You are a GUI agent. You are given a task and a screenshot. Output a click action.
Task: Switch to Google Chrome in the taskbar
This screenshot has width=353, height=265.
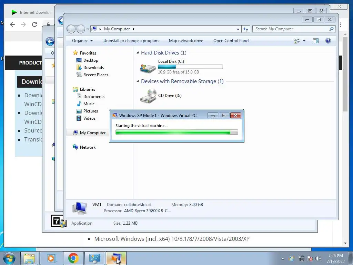click(73, 258)
